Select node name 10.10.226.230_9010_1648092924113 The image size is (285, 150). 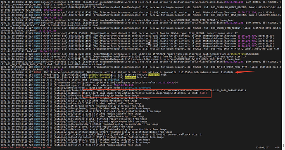pos(223,90)
